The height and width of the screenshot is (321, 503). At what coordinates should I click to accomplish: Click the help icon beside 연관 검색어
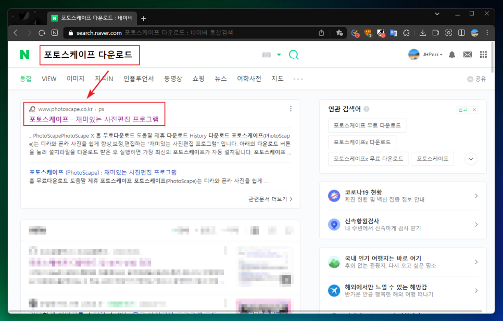[367, 109]
